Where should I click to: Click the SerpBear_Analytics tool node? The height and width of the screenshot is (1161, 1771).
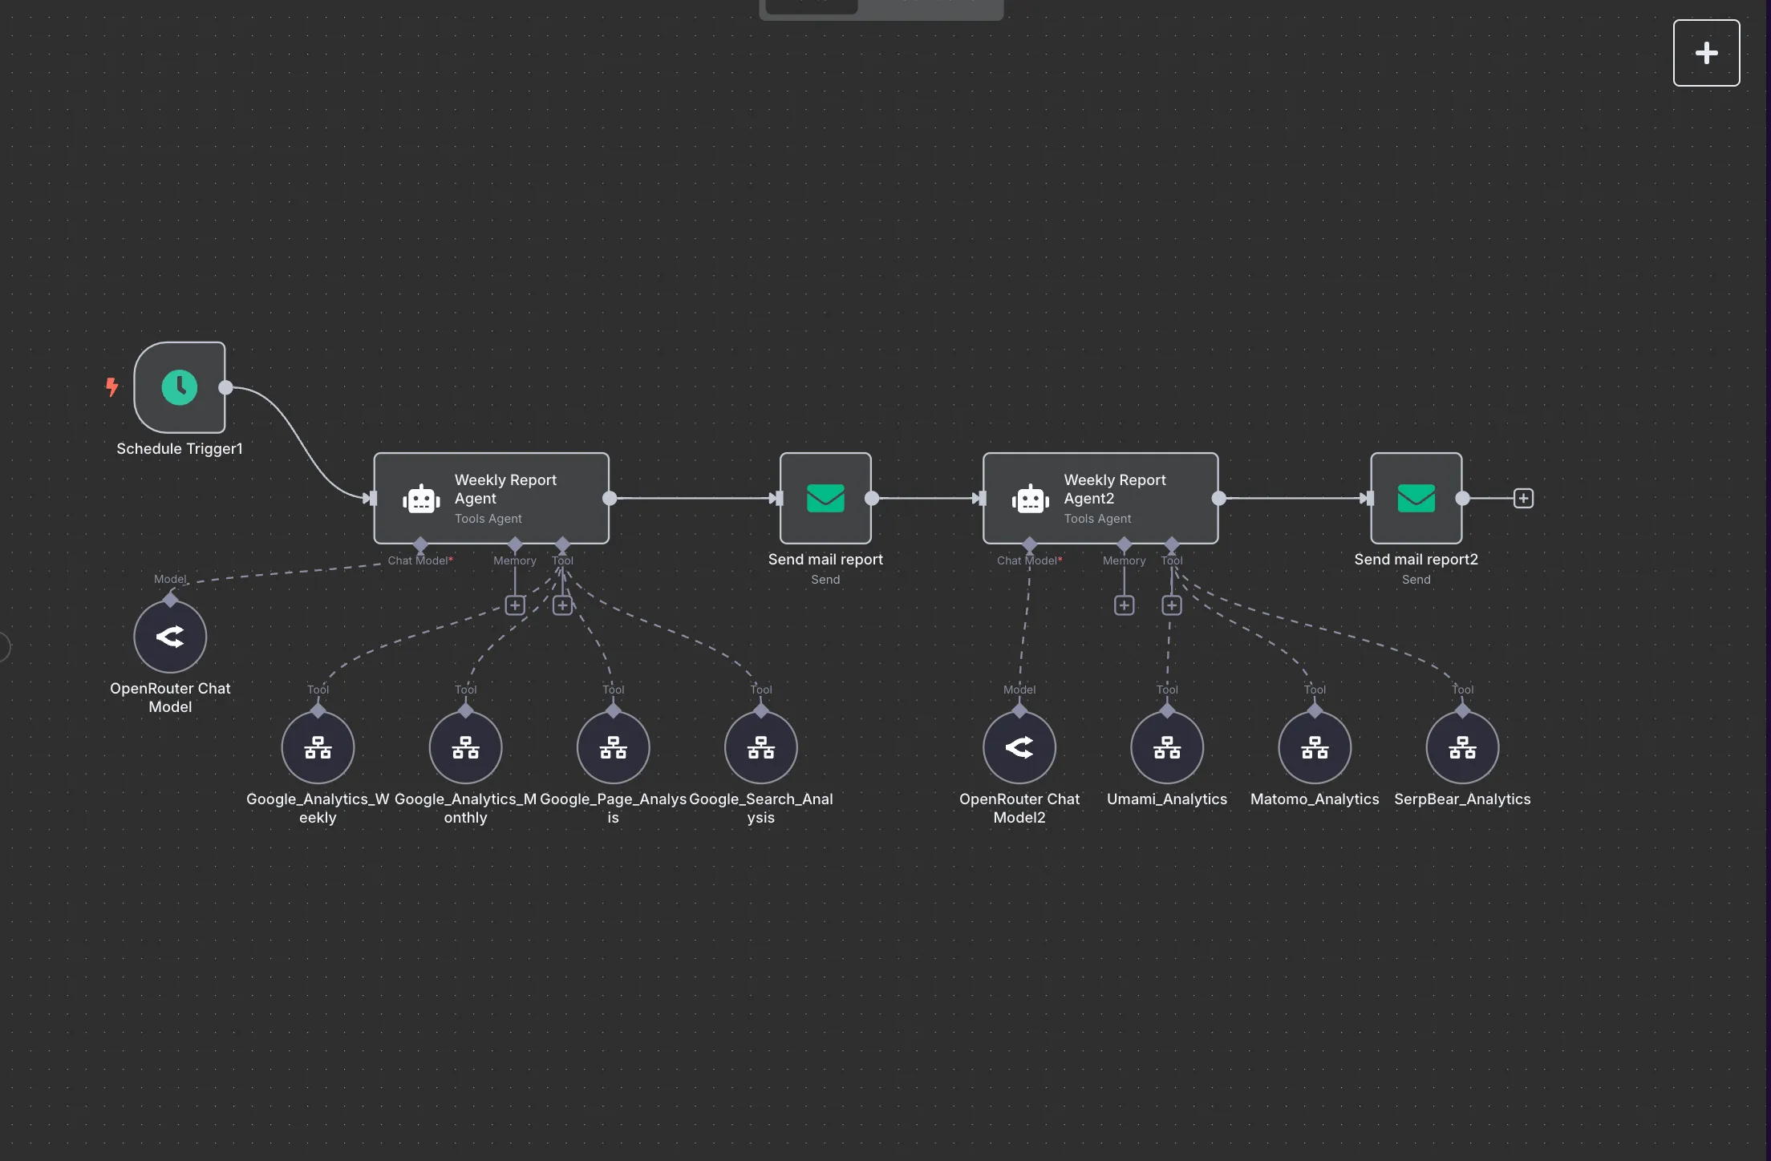coord(1462,747)
